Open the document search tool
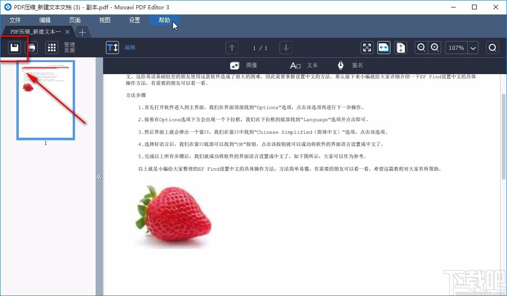The width and height of the screenshot is (507, 296). 492,47
